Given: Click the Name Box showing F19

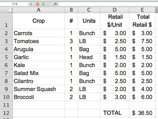Looking at the screenshot, I should pyautogui.click(x=14, y=4).
